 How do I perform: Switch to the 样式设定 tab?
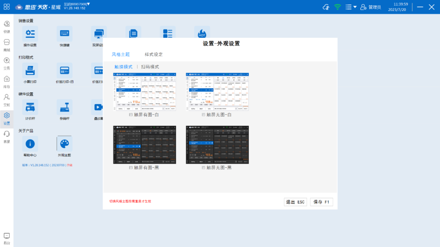(x=154, y=55)
